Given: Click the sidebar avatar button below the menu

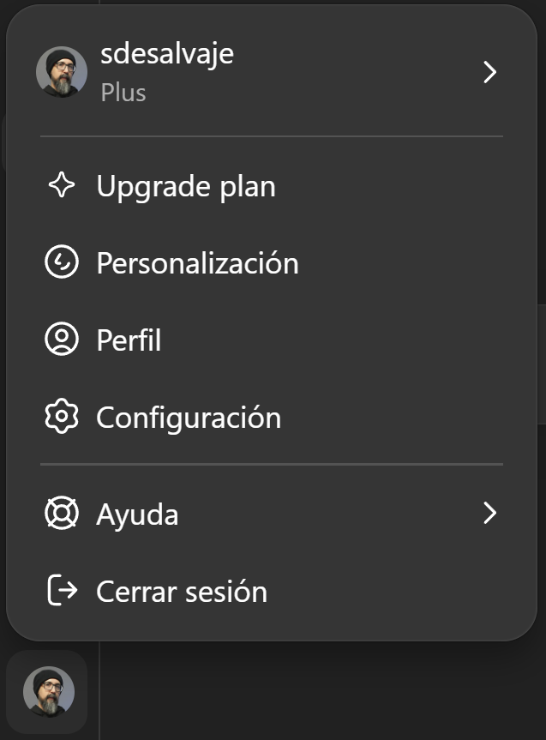Looking at the screenshot, I should point(47,691).
